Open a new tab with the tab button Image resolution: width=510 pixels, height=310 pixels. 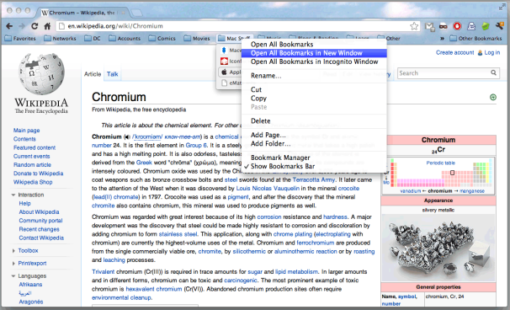coord(137,13)
